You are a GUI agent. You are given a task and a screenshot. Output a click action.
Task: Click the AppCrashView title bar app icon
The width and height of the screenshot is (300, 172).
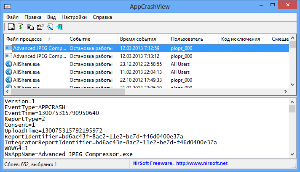8,6
